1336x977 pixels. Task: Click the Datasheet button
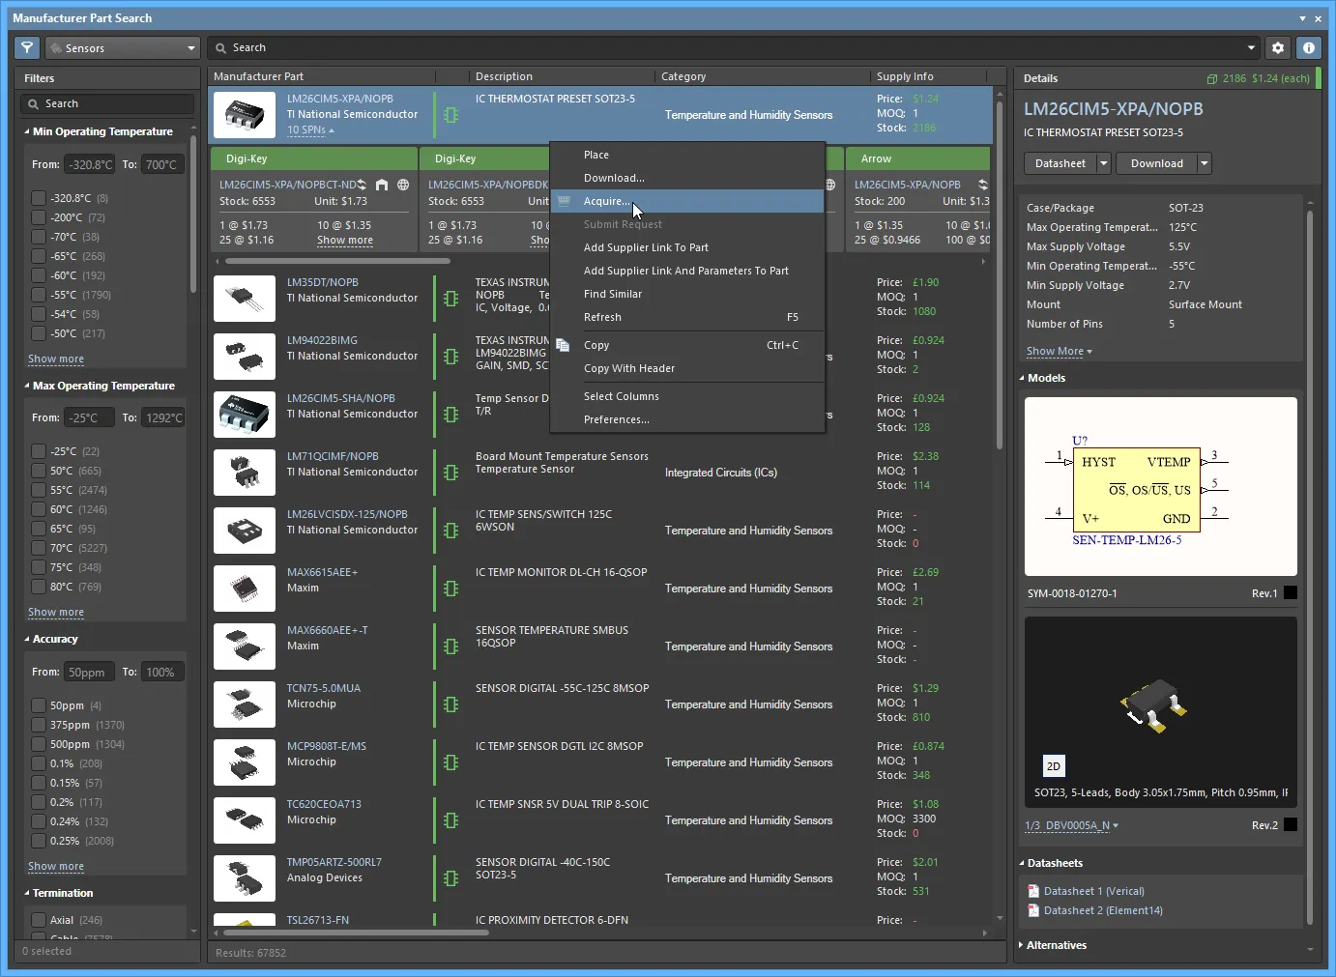[1060, 163]
